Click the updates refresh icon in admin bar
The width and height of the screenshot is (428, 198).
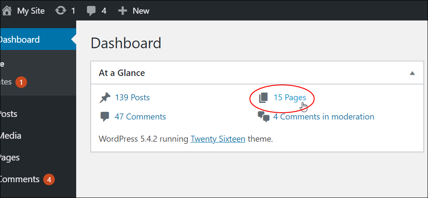pyautogui.click(x=61, y=11)
